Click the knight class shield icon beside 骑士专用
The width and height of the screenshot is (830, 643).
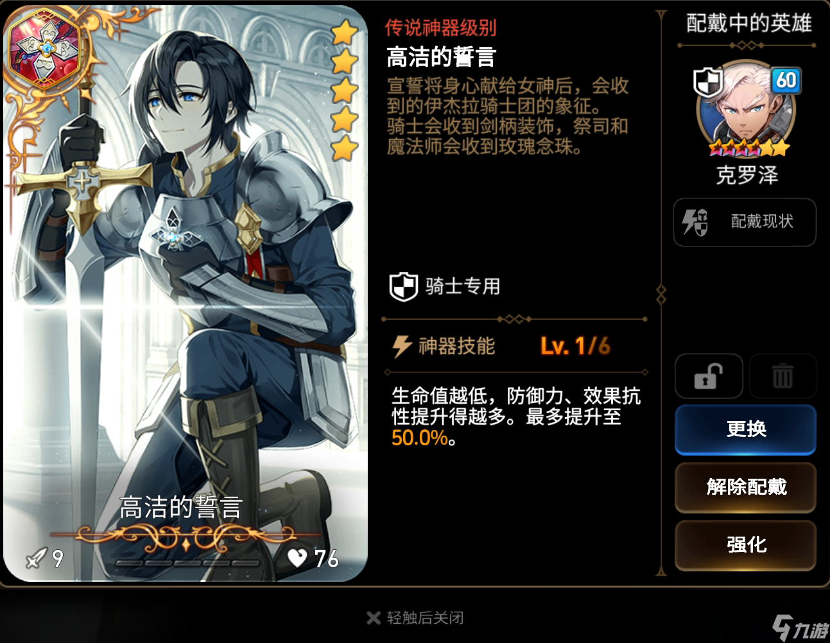404,286
